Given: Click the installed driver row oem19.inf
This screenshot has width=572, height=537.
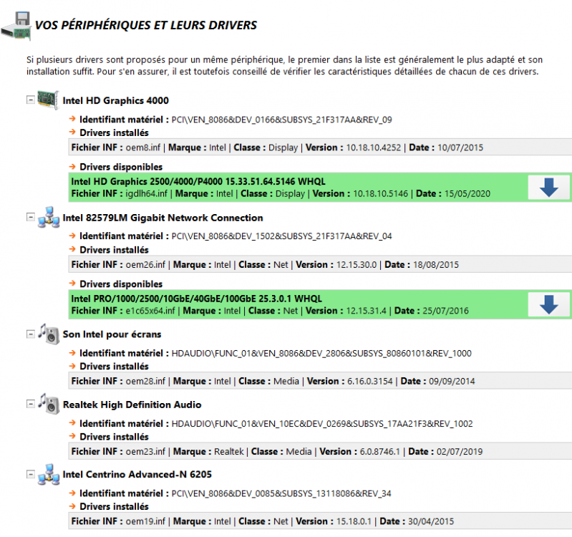Looking at the screenshot, I should tap(320, 521).
